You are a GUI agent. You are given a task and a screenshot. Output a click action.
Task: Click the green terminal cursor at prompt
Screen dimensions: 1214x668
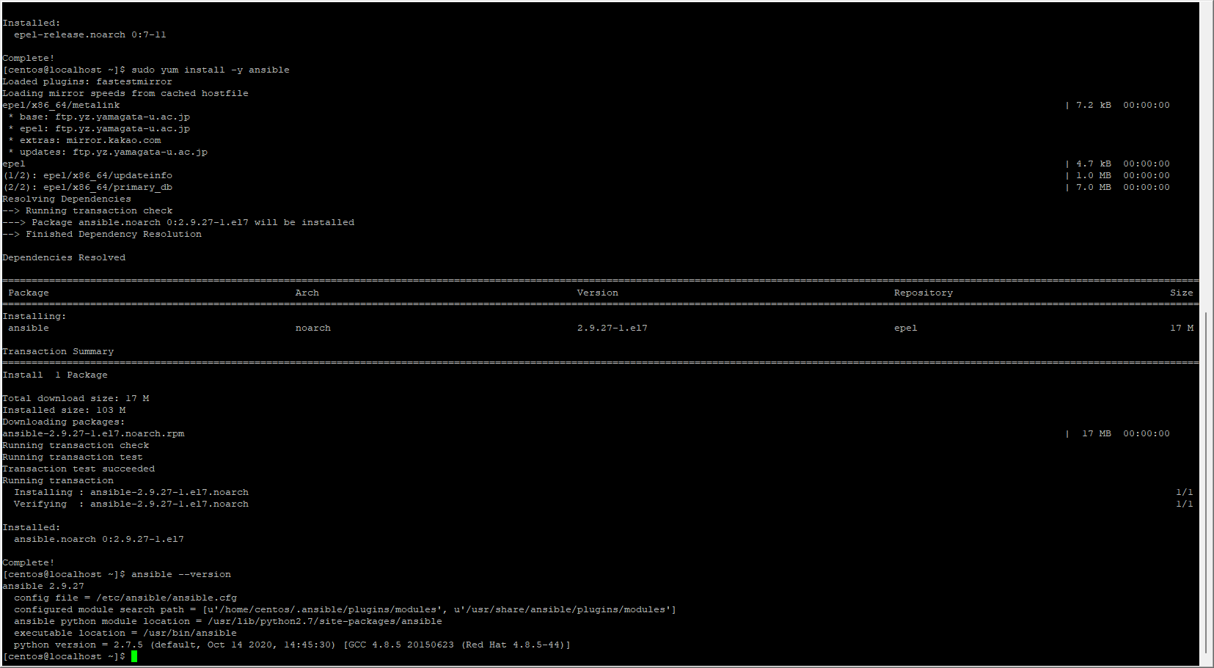click(134, 656)
